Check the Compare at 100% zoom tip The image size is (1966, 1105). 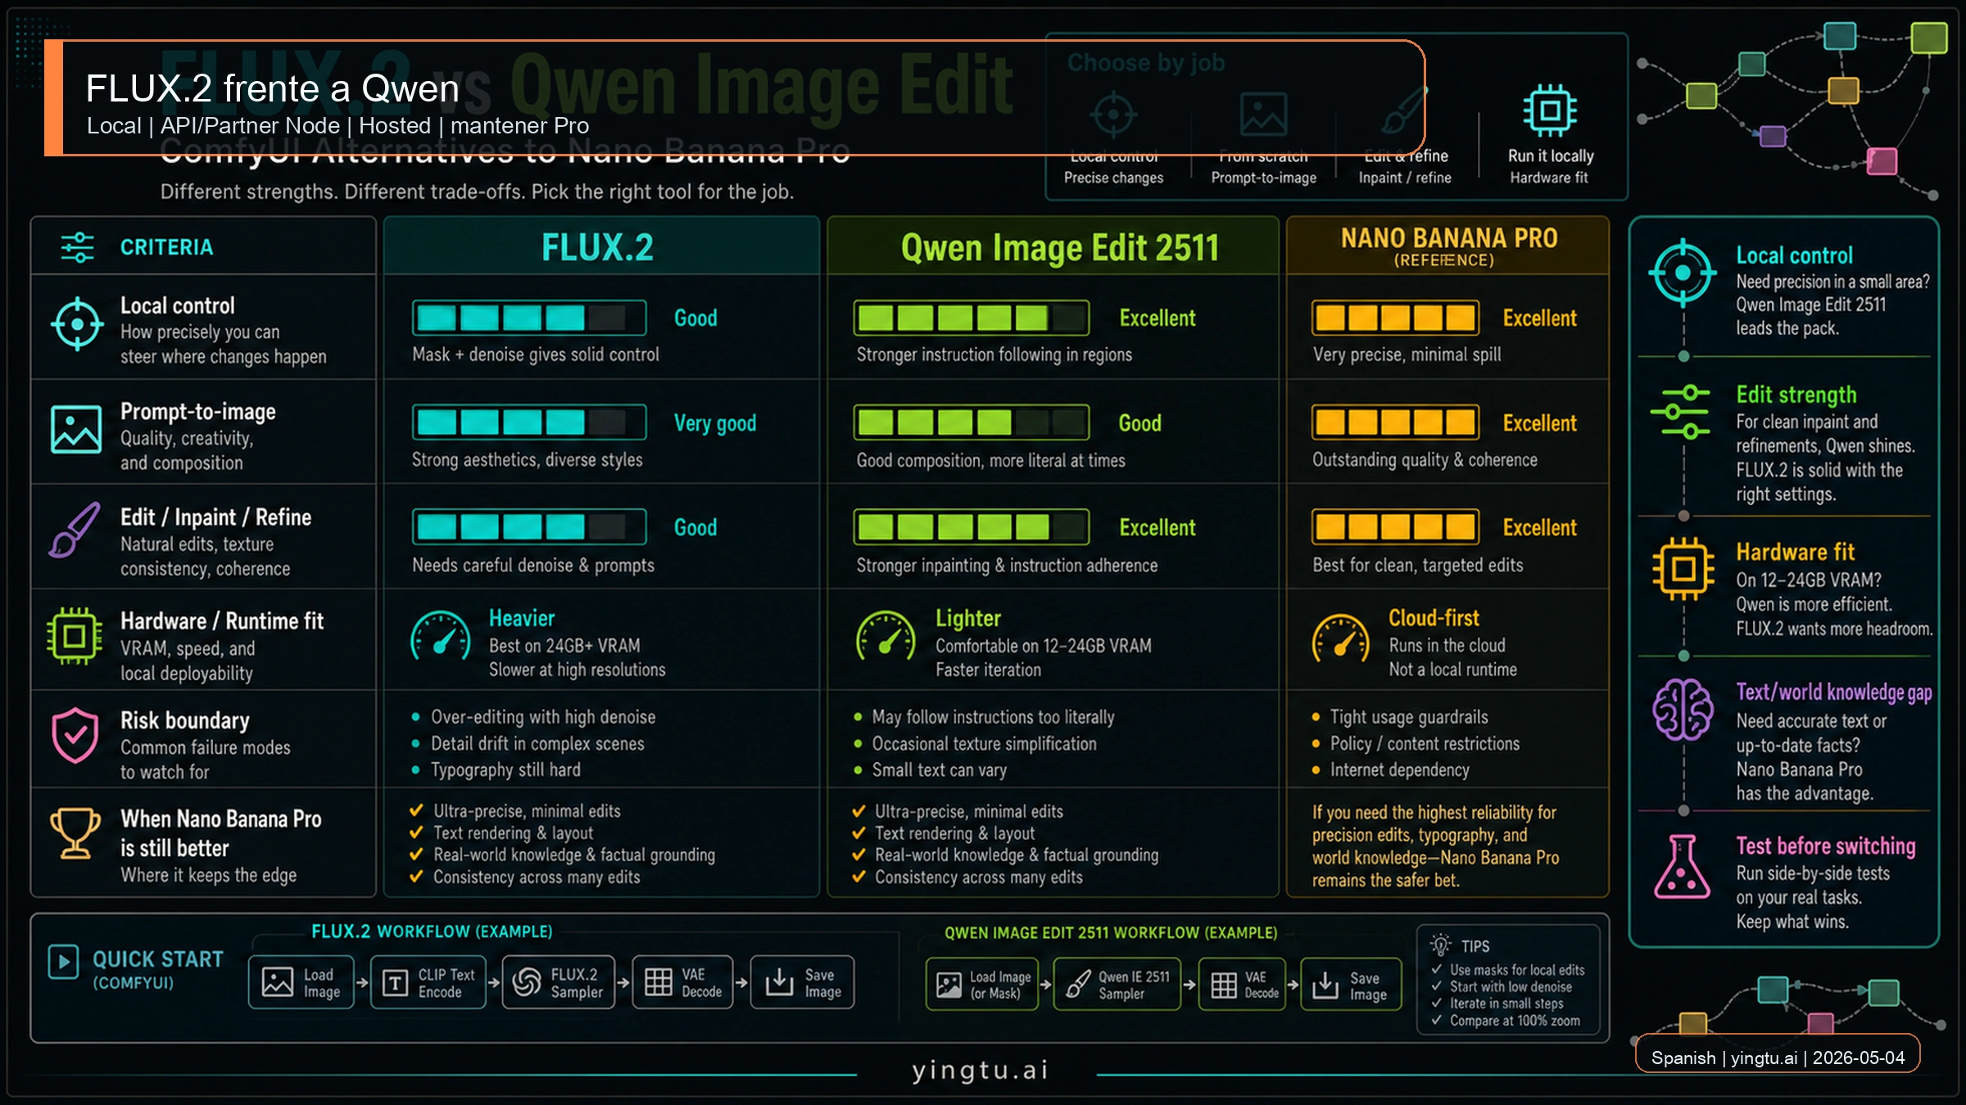pos(1436,1021)
